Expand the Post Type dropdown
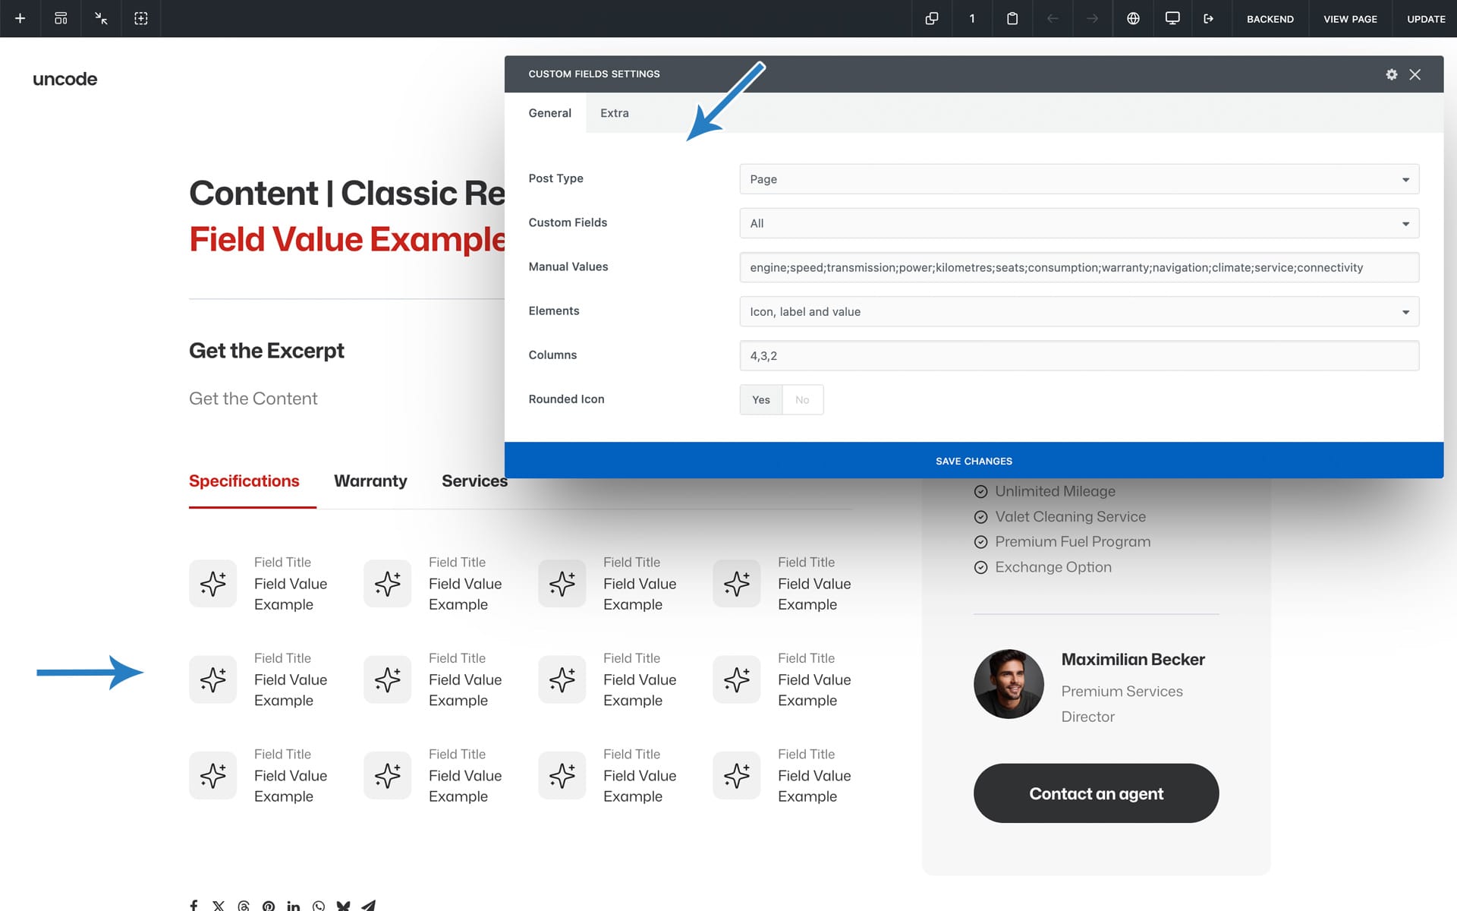Image resolution: width=1457 pixels, height=911 pixels. [1079, 179]
